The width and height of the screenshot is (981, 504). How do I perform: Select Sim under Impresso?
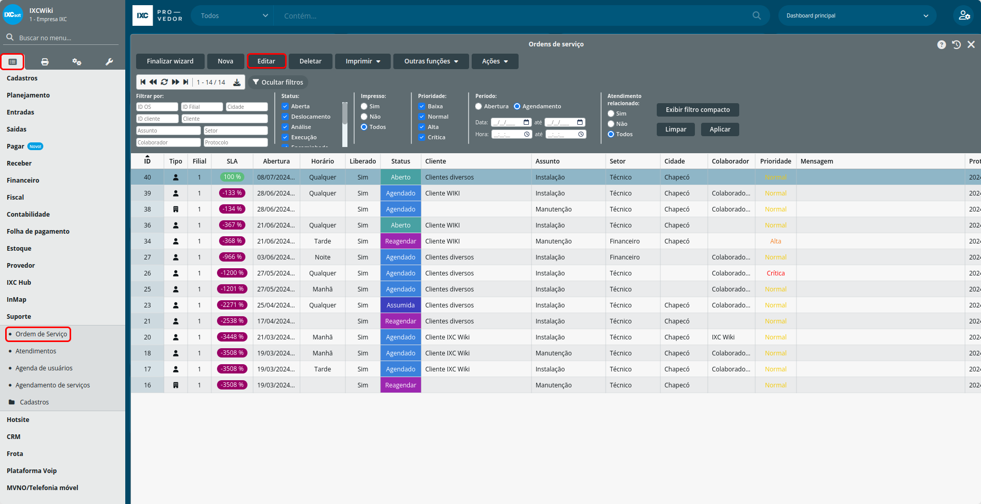coord(364,106)
